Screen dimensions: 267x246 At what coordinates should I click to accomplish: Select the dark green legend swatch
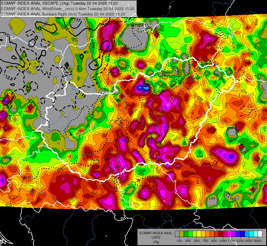[x=186, y=234]
